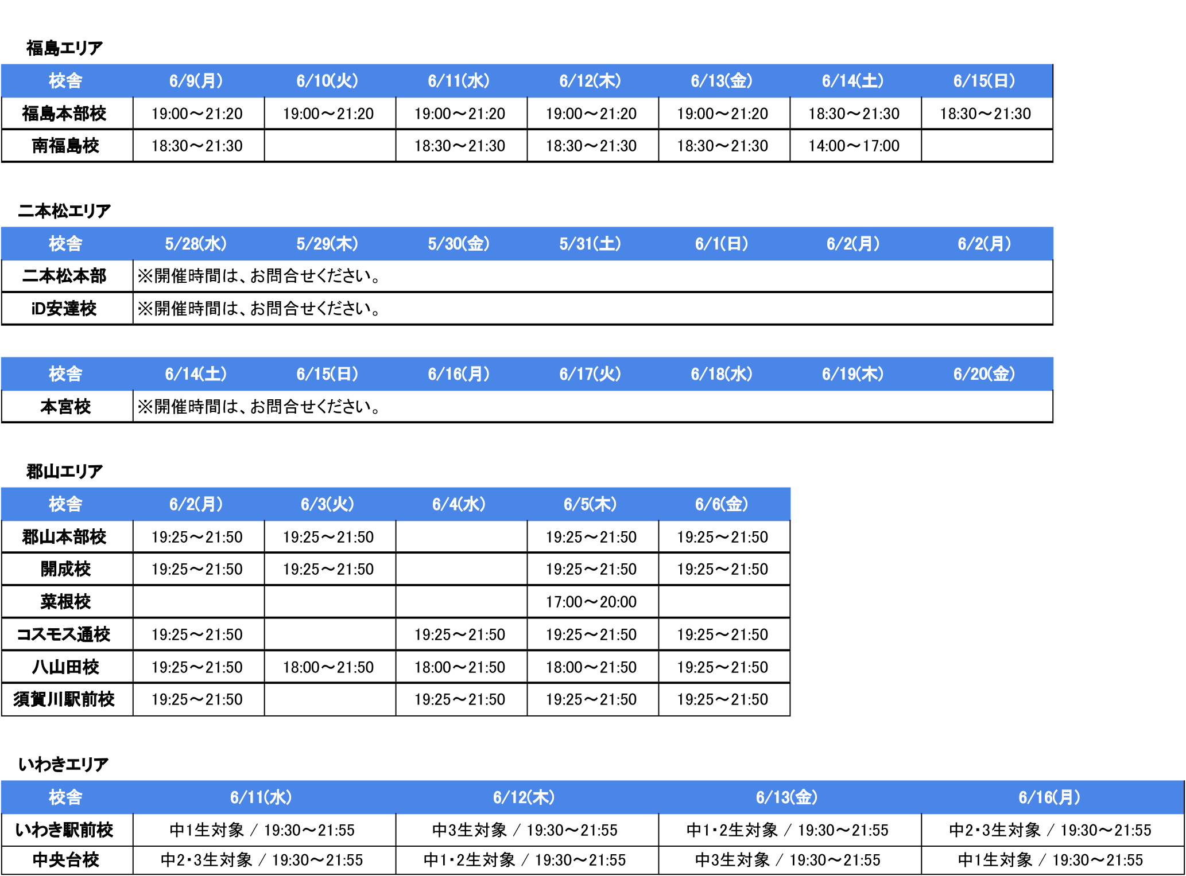Click the 福島エリア heading
1186x876 pixels.
point(64,48)
